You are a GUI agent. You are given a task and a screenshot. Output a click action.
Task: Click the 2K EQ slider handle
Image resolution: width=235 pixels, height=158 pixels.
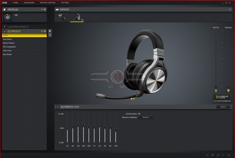pos(100,126)
